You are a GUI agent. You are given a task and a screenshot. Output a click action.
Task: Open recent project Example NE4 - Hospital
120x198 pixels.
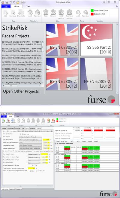click(x=22, y=57)
